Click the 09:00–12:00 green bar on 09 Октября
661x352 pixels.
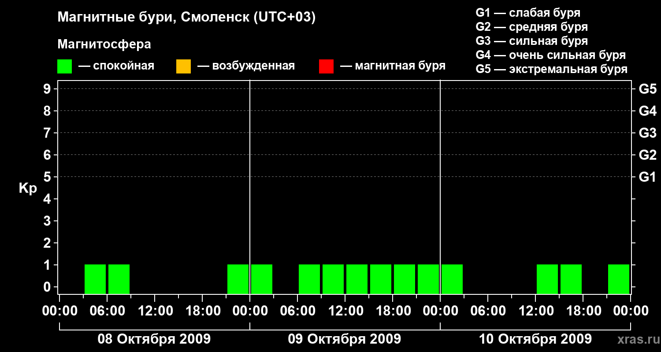click(333, 279)
